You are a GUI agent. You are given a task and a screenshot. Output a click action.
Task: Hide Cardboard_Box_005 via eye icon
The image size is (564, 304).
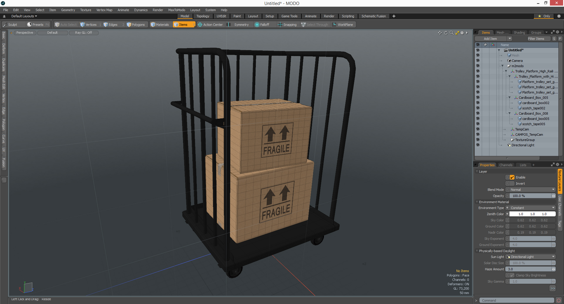coord(478,98)
